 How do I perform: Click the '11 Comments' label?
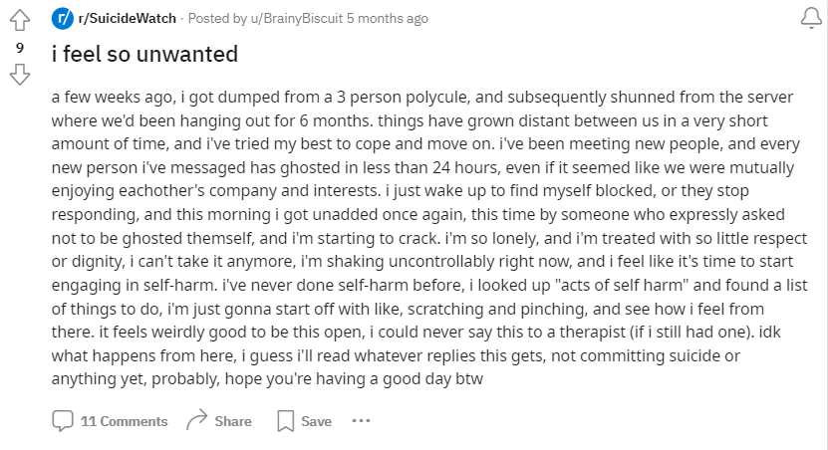tap(124, 421)
